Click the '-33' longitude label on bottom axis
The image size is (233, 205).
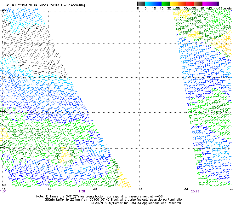click(185, 189)
